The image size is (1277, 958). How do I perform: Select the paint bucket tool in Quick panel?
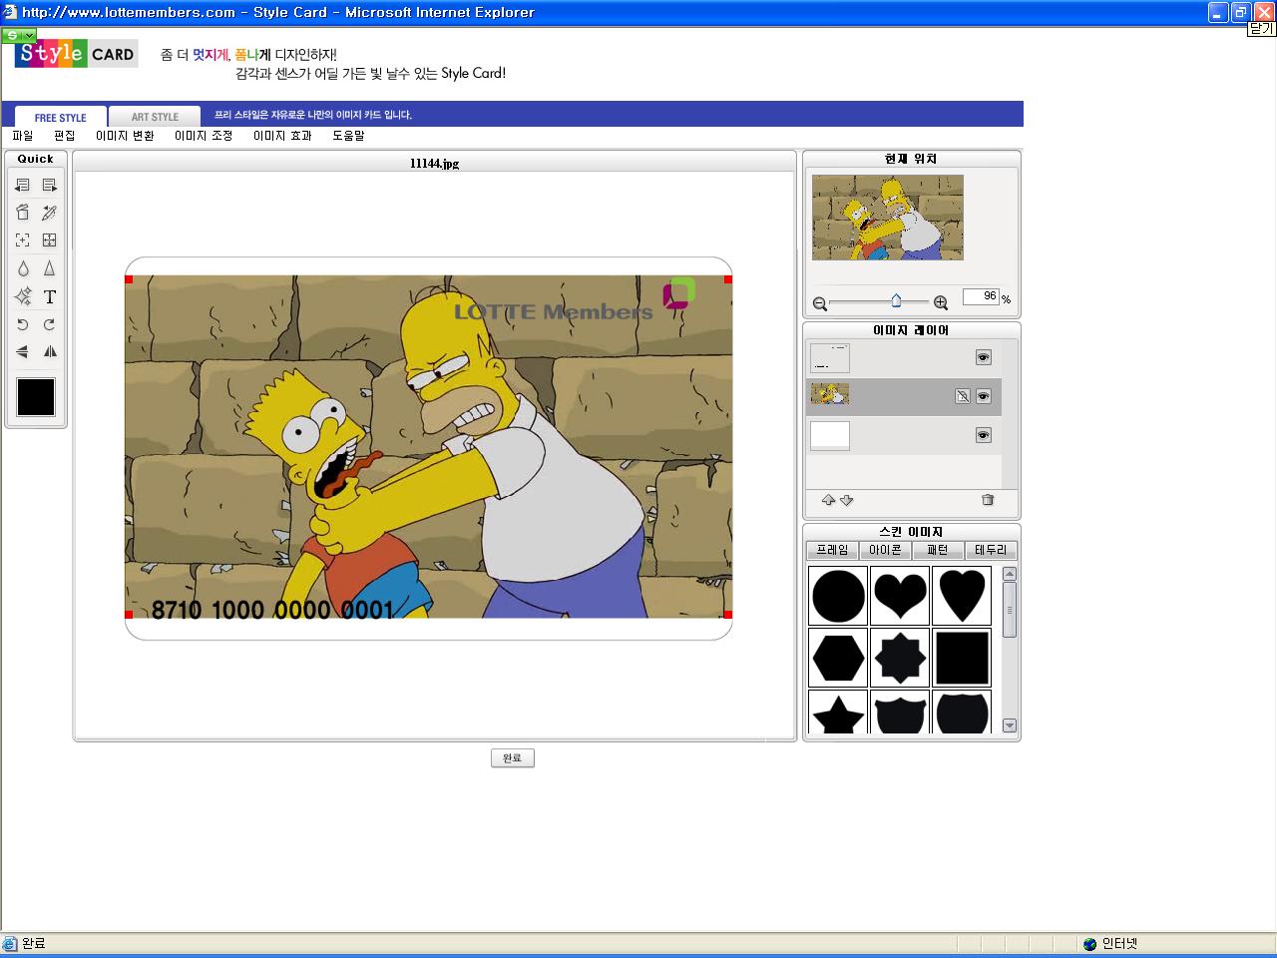pyautogui.click(x=23, y=213)
